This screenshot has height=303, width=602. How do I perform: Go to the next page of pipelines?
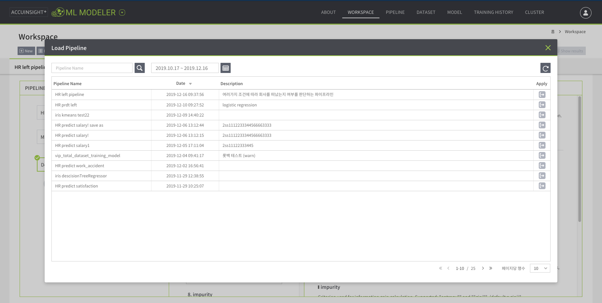click(x=483, y=268)
